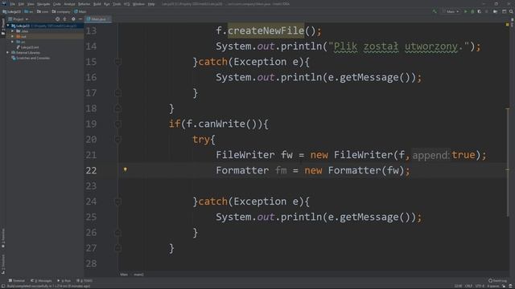
Task: Toggle tool window buttons icon in status bar
Action: [x=2, y=287]
